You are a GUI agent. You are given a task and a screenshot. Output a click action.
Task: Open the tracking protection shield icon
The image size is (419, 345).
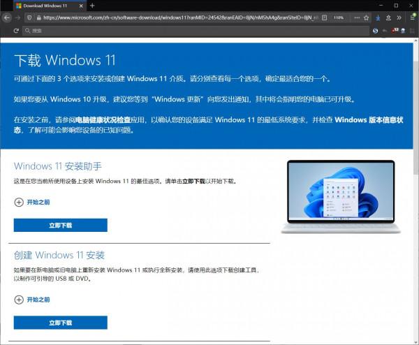click(x=29, y=17)
